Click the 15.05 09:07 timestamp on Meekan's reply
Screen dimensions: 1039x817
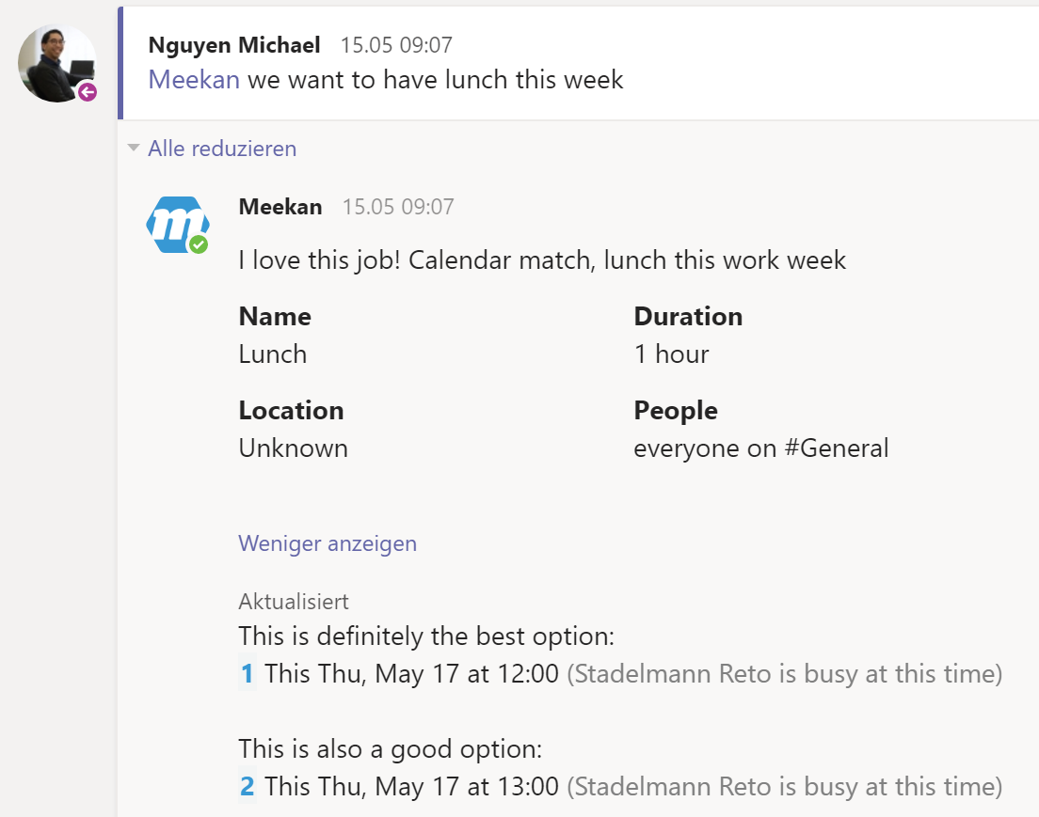pyautogui.click(x=398, y=207)
